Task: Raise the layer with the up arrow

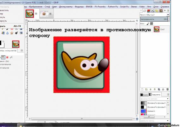Action: pos(151,90)
